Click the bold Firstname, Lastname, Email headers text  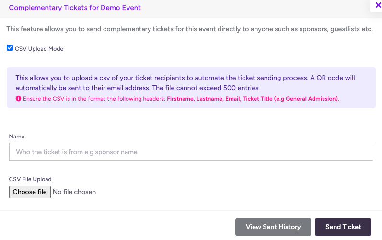point(203,99)
